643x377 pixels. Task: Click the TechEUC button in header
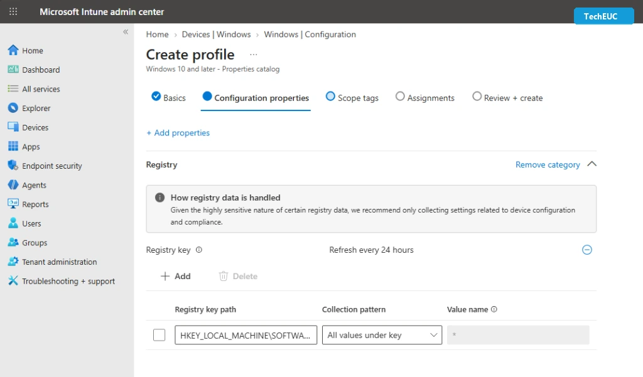603,16
